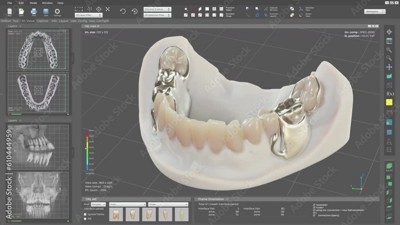The width and height of the screenshot is (400, 225).
Task: Select the molar tooth thumbnail
Action: [x=116, y=214]
